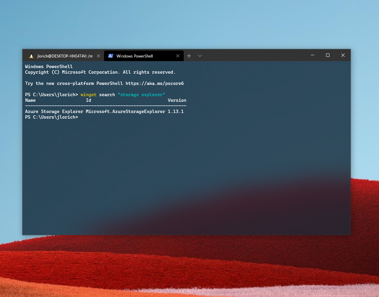The width and height of the screenshot is (379, 297).
Task: Open a new tab with plus button
Action: [x=189, y=56]
